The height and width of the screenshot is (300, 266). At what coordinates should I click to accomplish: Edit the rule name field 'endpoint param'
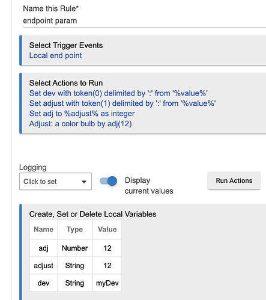(x=144, y=20)
